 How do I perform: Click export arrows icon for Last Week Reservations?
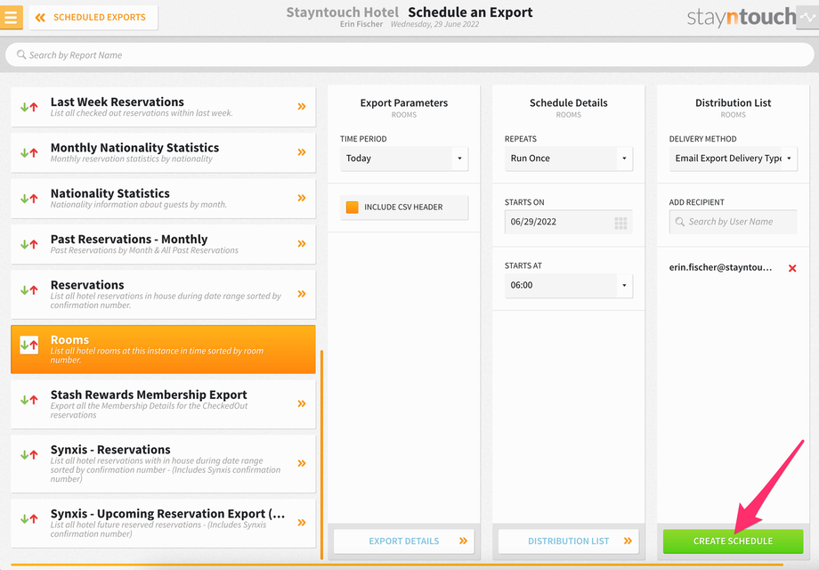[28, 107]
